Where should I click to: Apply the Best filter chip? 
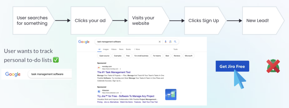coord(167,56)
